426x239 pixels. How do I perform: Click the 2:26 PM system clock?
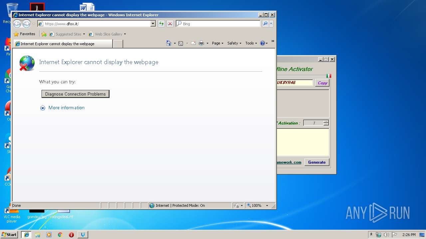tap(409, 235)
